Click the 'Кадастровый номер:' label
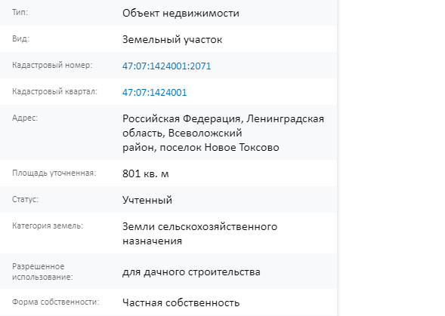Image resolution: width=445 pixels, height=316 pixels. coord(52,65)
